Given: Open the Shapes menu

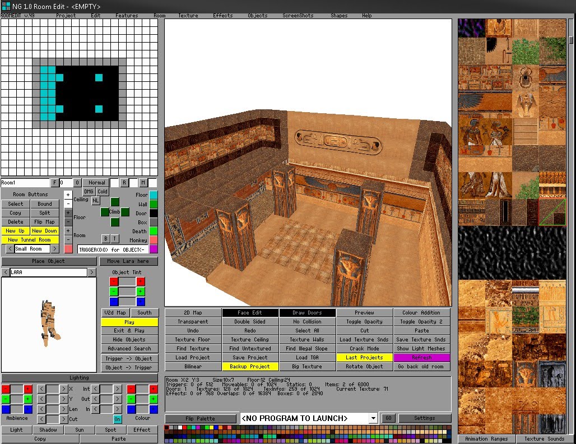Looking at the screenshot, I should [x=339, y=16].
